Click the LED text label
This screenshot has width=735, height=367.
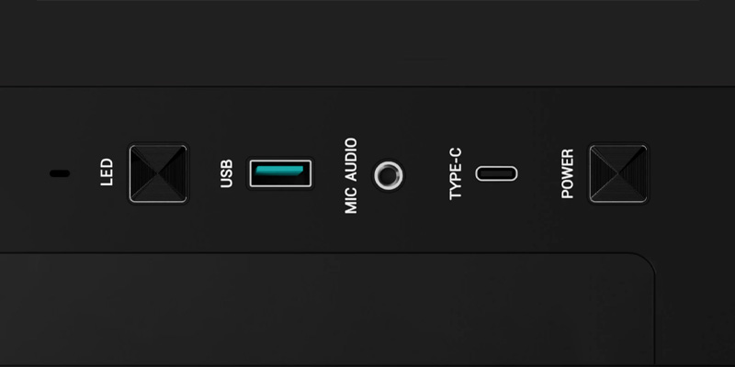click(x=107, y=172)
